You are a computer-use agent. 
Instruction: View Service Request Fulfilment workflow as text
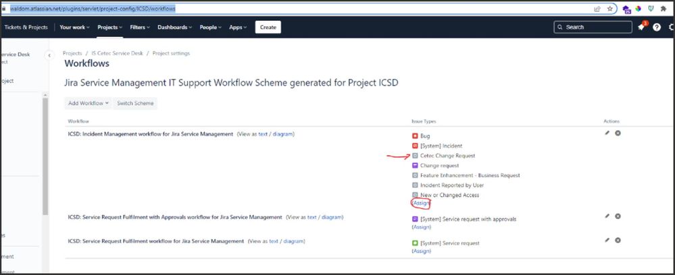(x=274, y=241)
